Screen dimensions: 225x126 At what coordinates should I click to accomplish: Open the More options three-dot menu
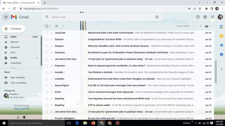tap(63, 26)
